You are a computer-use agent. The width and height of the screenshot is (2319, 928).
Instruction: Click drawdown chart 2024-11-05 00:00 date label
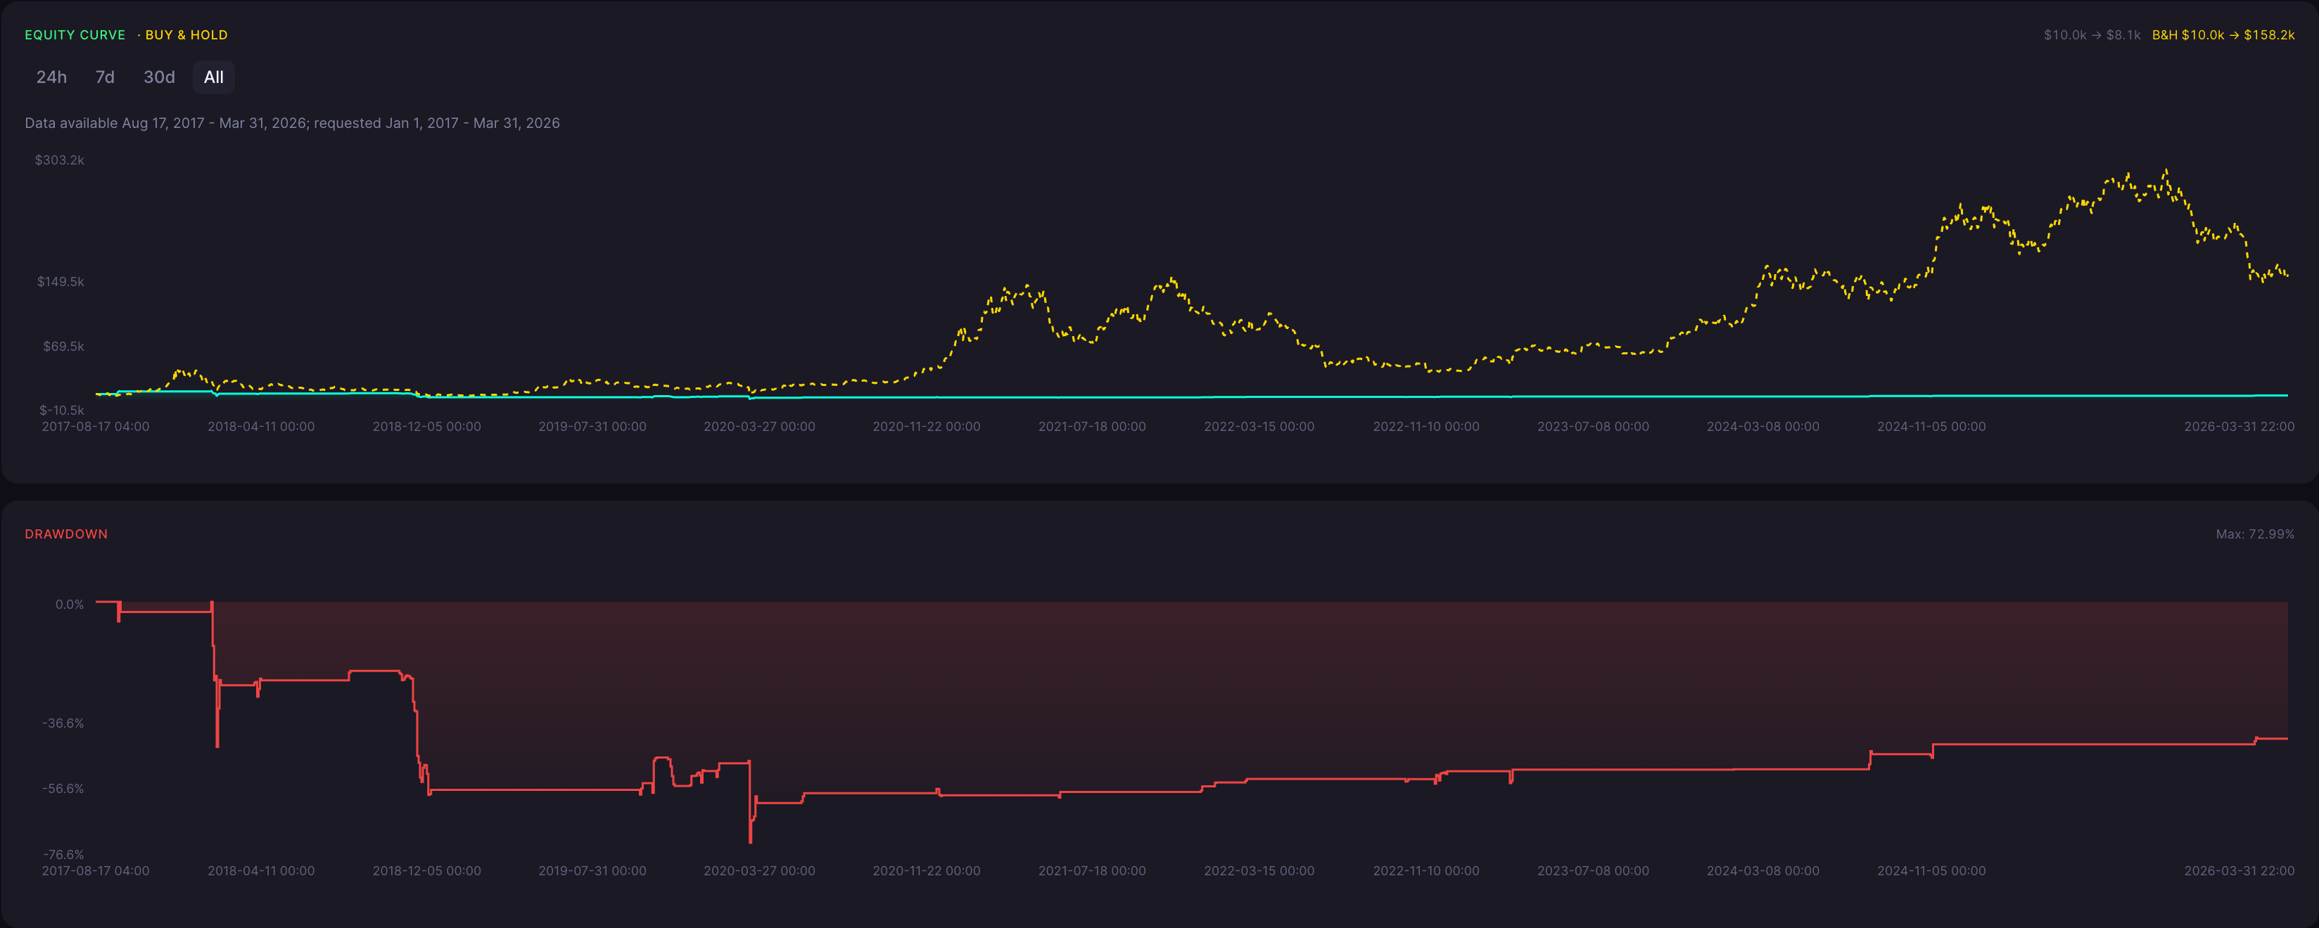point(1931,870)
